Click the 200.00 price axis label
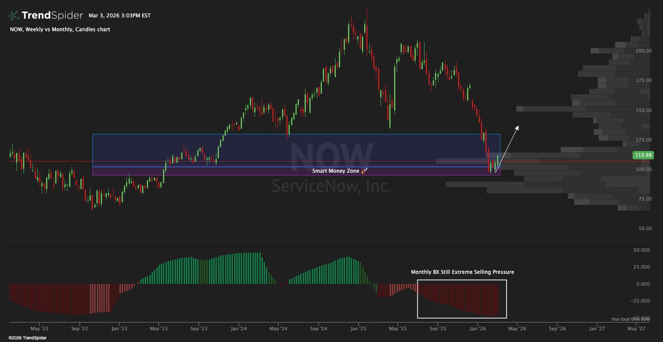 [643, 51]
